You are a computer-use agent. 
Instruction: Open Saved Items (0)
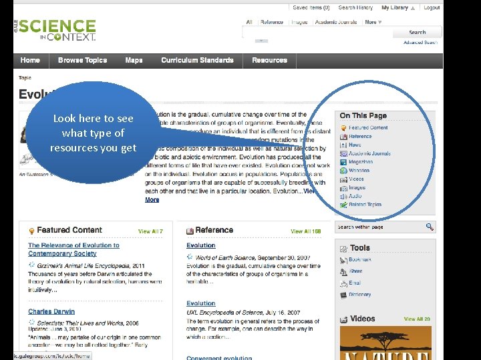[x=311, y=7]
